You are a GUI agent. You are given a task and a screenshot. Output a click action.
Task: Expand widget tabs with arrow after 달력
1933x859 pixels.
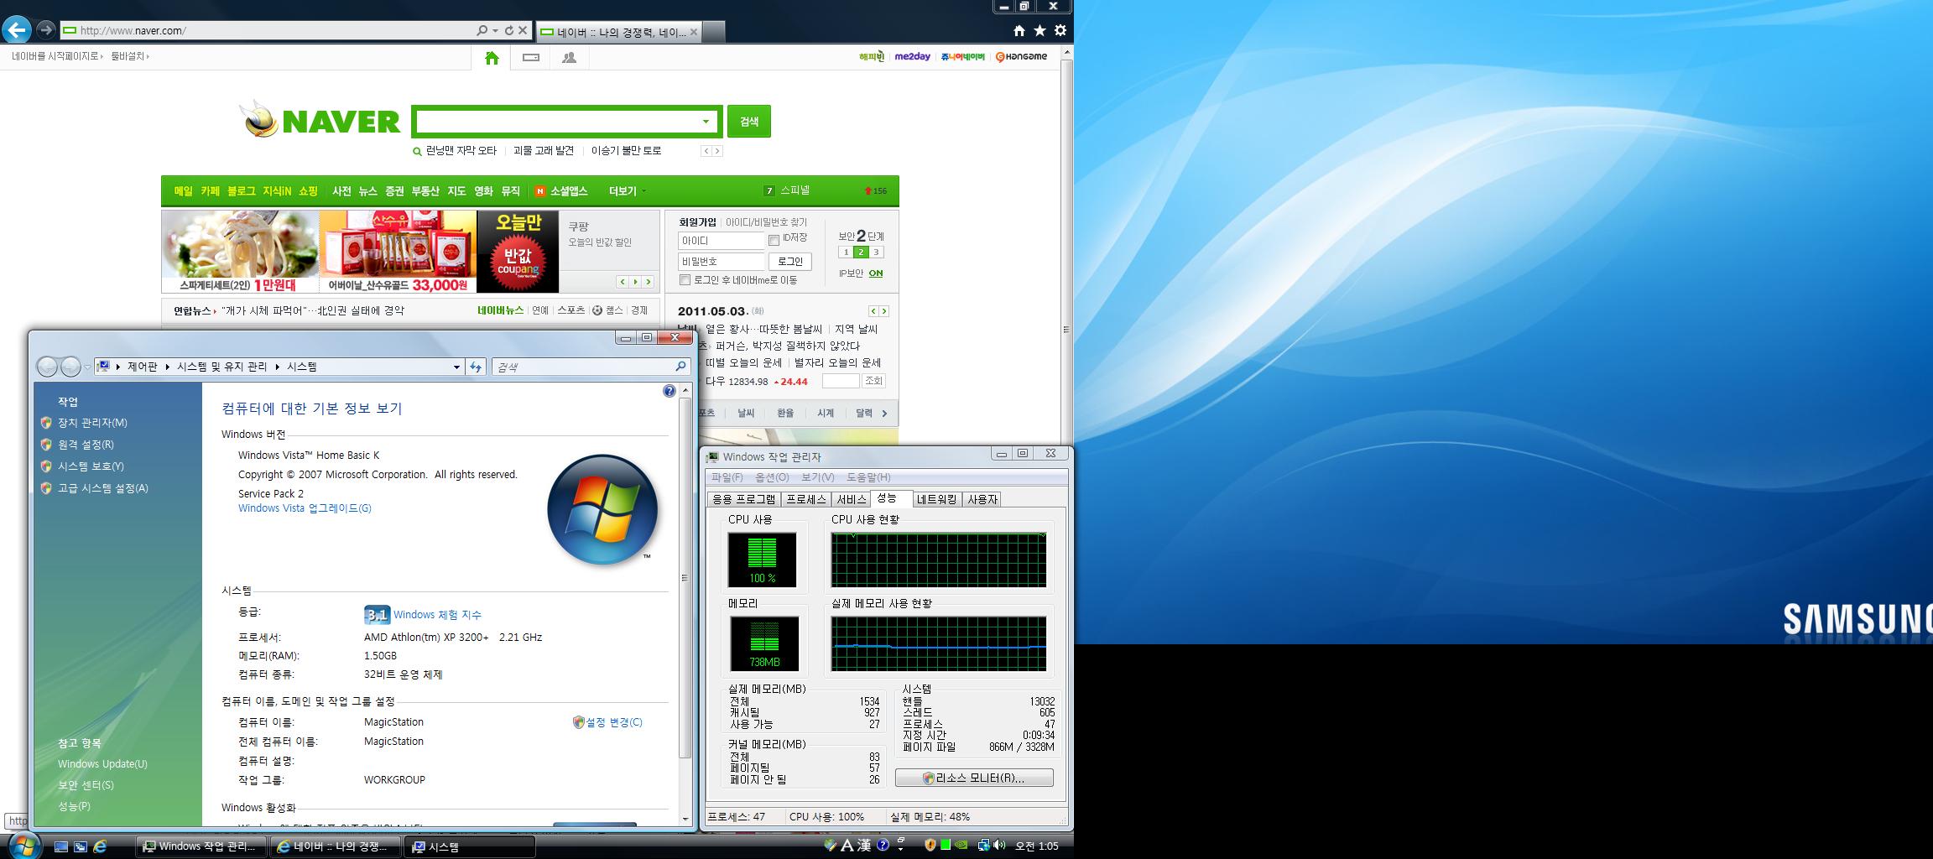pyautogui.click(x=884, y=413)
